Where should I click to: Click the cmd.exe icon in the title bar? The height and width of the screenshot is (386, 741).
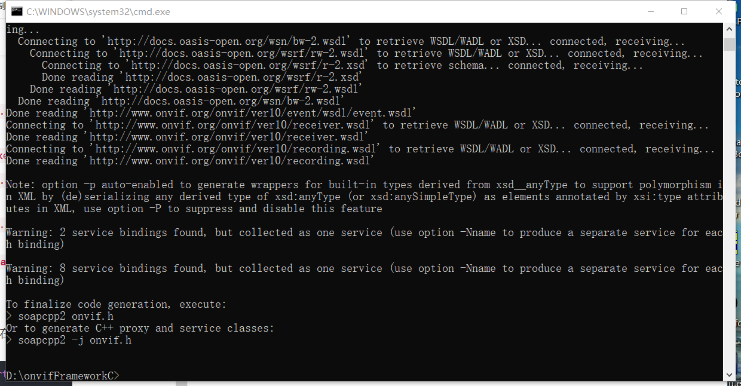(x=16, y=11)
